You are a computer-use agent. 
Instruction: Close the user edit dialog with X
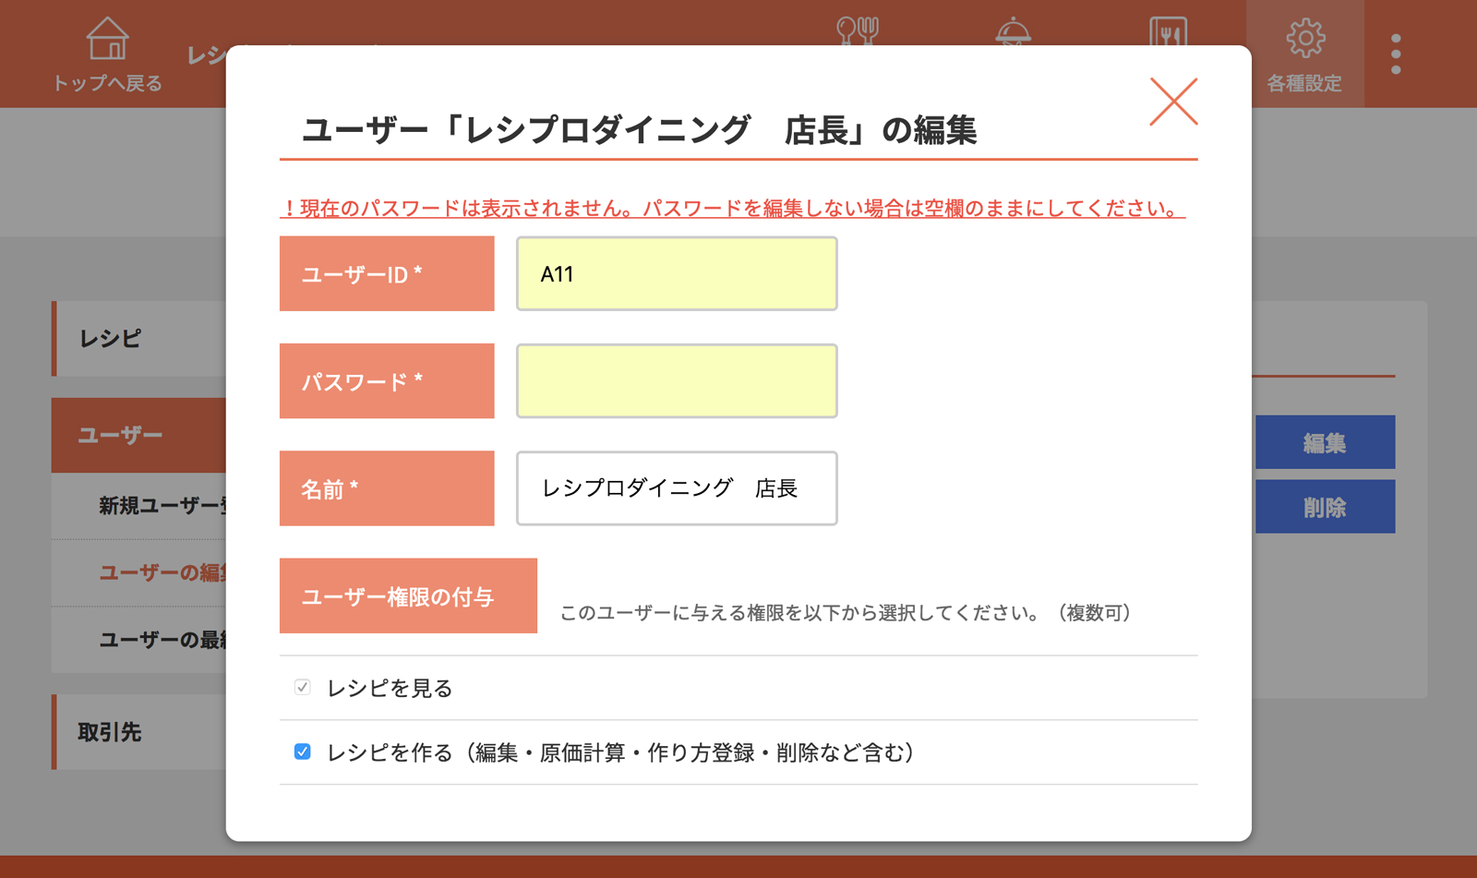click(x=1173, y=102)
